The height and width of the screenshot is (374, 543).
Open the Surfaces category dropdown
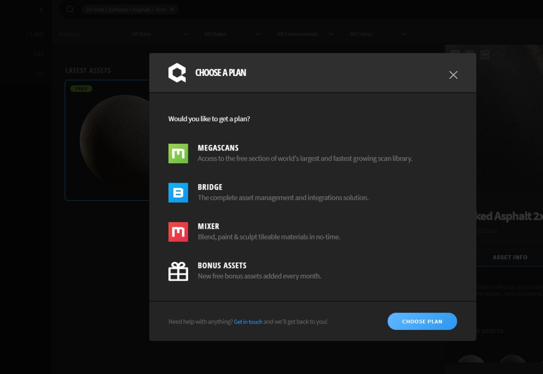(x=87, y=34)
